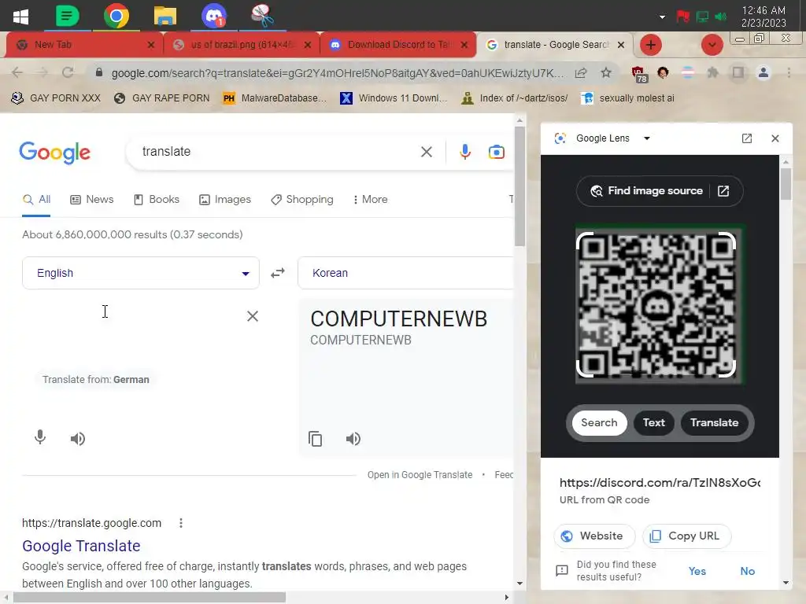Open the Korean target language dropdown
806x604 pixels.
[405, 273]
